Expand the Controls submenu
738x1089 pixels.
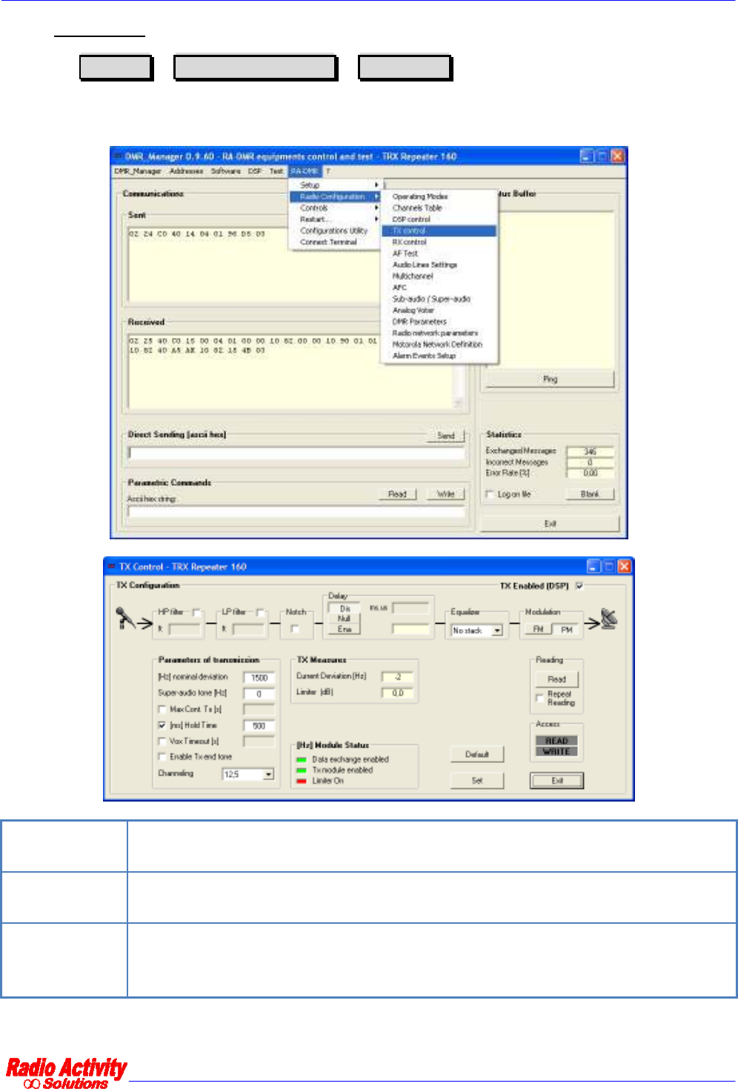click(x=335, y=208)
